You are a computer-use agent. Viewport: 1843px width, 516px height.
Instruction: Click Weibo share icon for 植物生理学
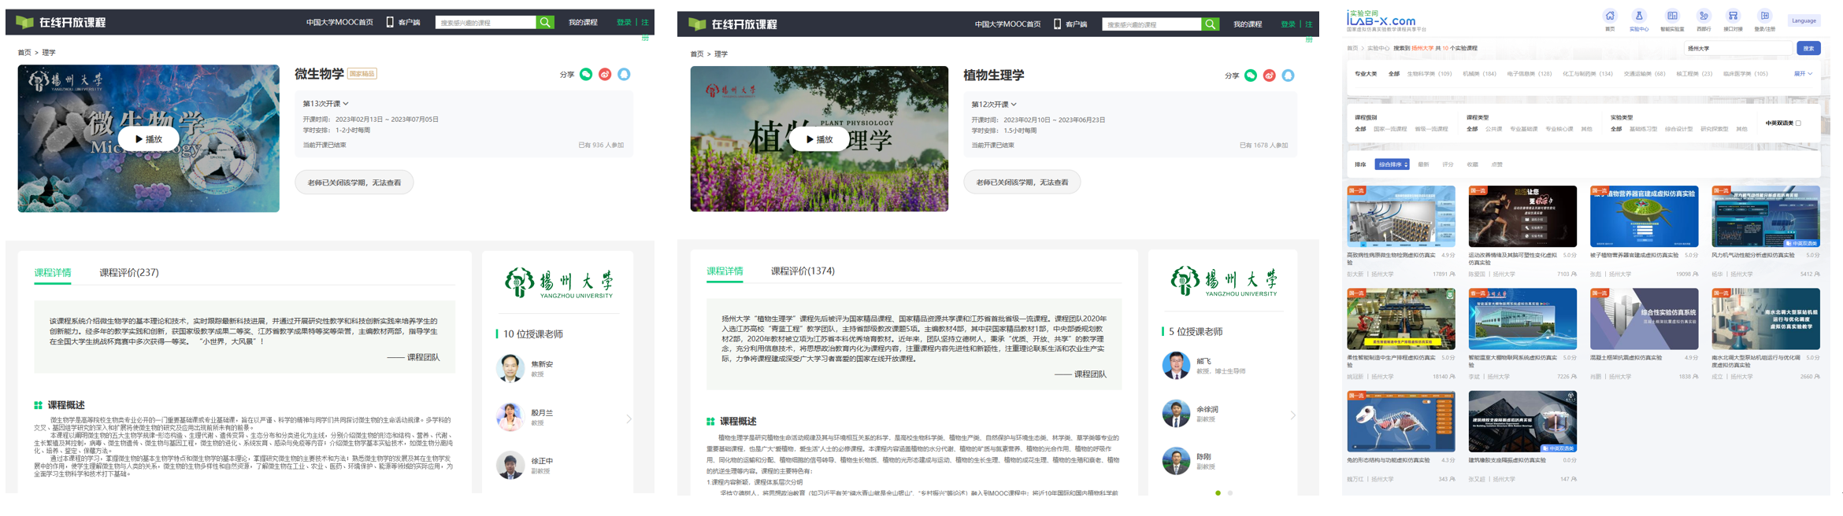[x=1269, y=76]
